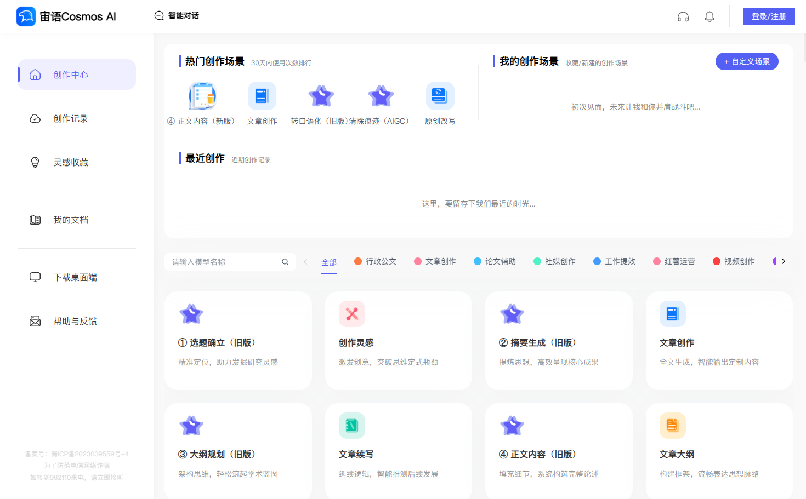Click the 帮助与反馈 envelope icon

(x=35, y=321)
